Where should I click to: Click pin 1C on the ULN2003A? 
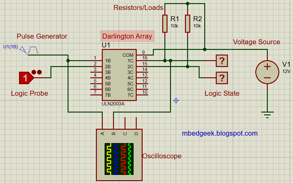pyautogui.click(x=130, y=61)
